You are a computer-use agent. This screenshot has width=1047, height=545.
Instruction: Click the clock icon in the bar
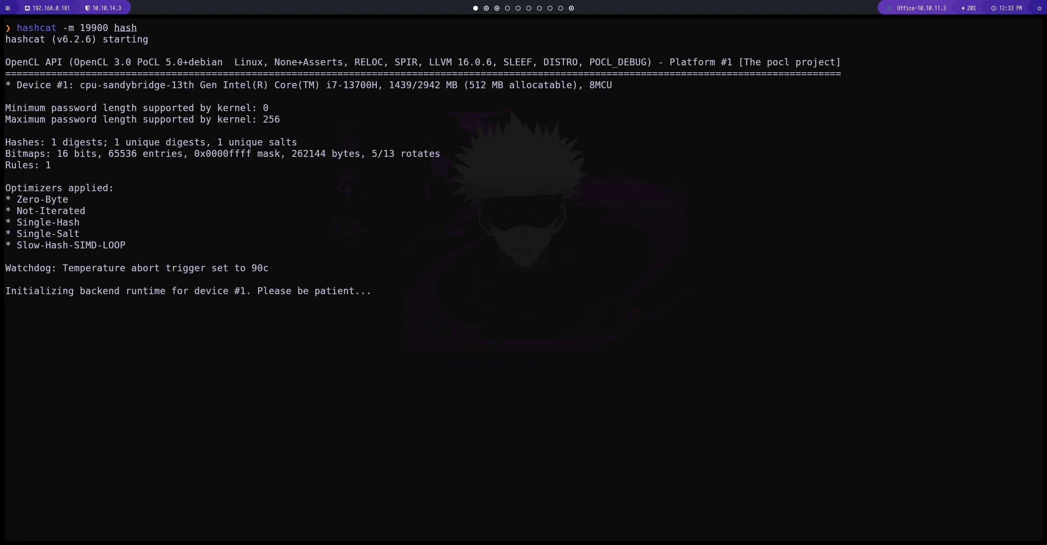993,8
